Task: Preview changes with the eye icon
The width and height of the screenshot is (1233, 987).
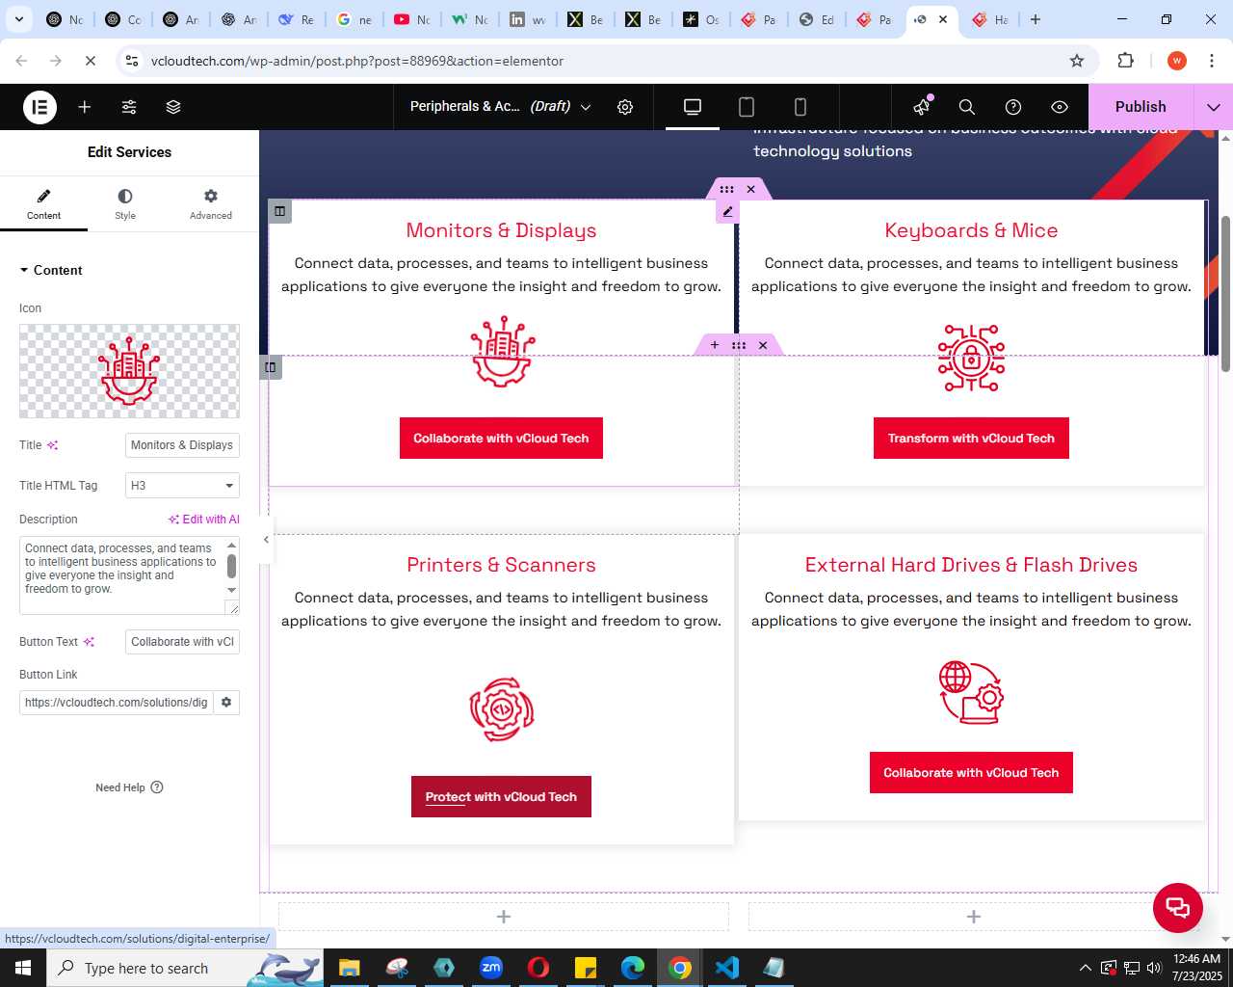Action: (x=1060, y=107)
